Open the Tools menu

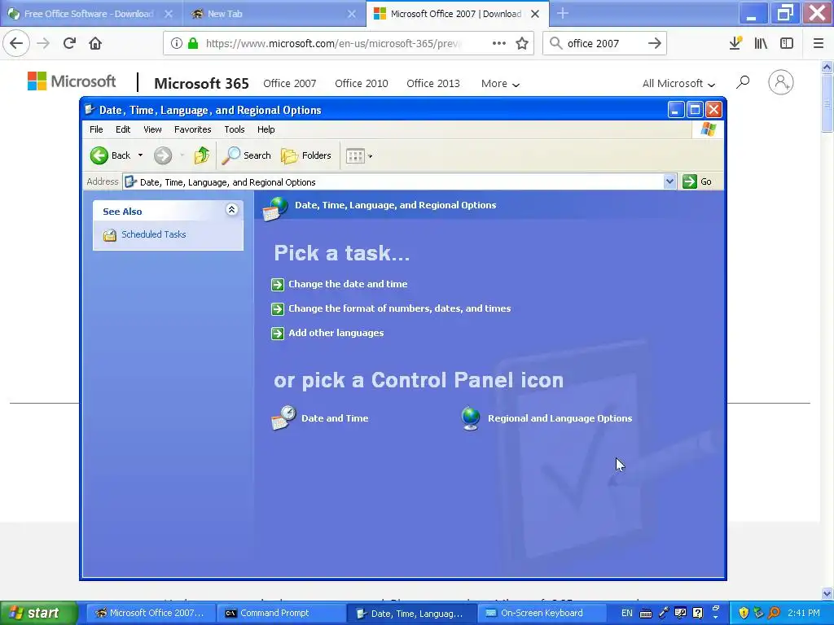pos(234,129)
